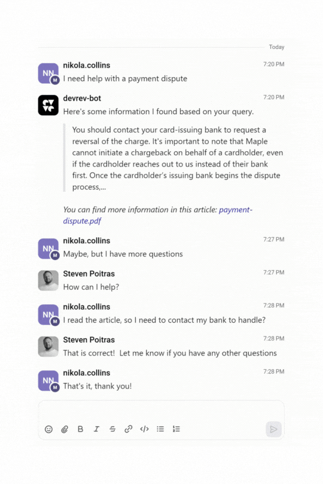This screenshot has height=484, width=323.
Task: Start a bulleted list
Action: click(x=160, y=429)
